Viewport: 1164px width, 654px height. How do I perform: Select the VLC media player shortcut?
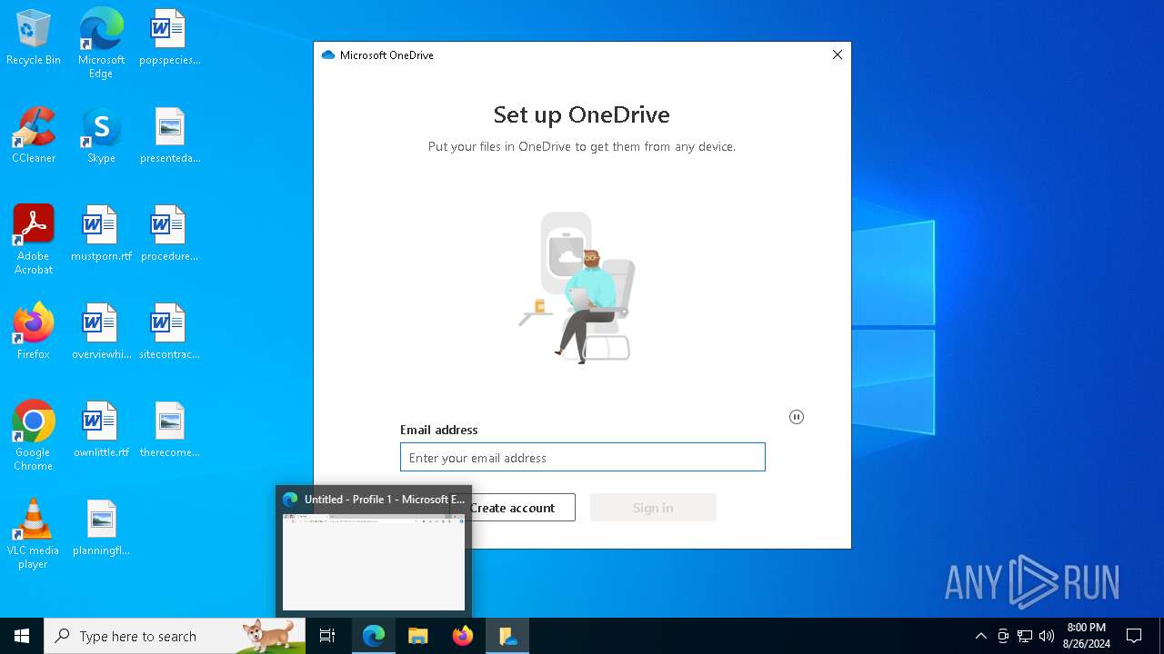click(34, 534)
